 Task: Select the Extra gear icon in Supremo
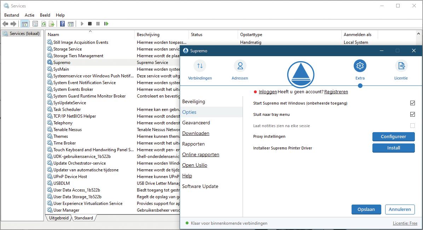coord(360,66)
